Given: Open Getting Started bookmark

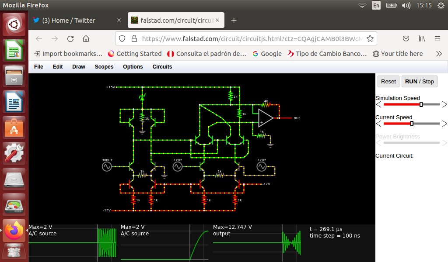Looking at the screenshot, I should pyautogui.click(x=135, y=54).
